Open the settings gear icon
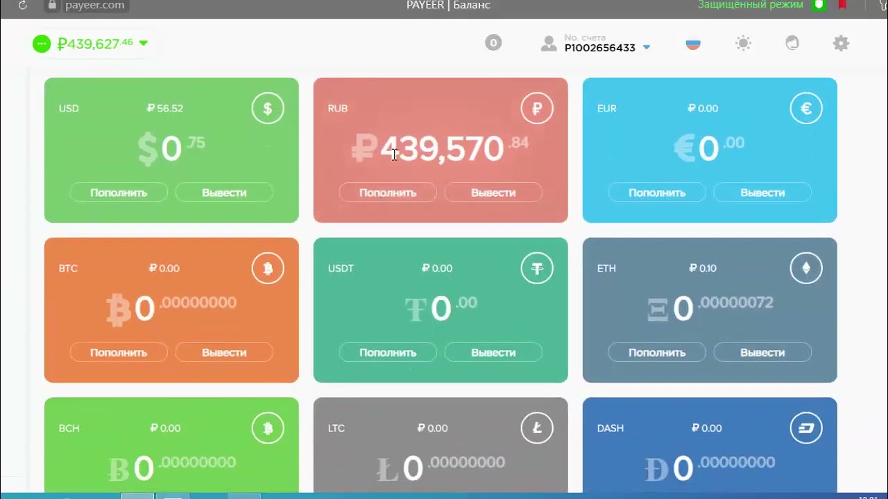The width and height of the screenshot is (888, 499). [841, 43]
